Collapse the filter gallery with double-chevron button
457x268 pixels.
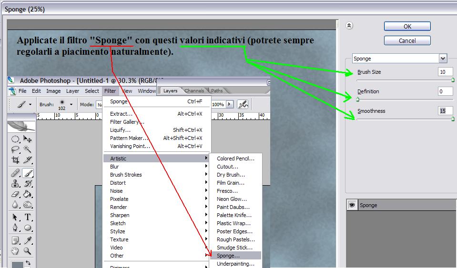click(x=349, y=26)
